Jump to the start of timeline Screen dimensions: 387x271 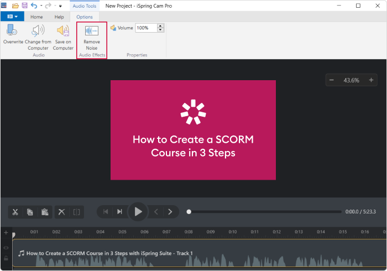click(x=106, y=212)
